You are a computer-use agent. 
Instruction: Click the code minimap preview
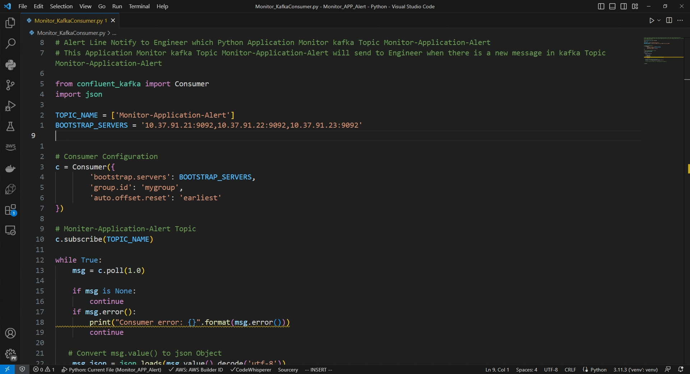coord(663,50)
